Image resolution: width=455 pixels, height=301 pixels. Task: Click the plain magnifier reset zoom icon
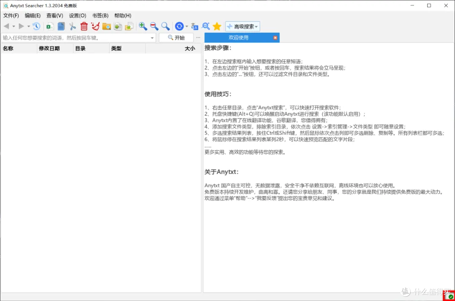point(166,26)
